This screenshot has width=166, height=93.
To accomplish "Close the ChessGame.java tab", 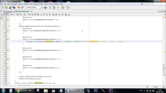I will [31, 11].
